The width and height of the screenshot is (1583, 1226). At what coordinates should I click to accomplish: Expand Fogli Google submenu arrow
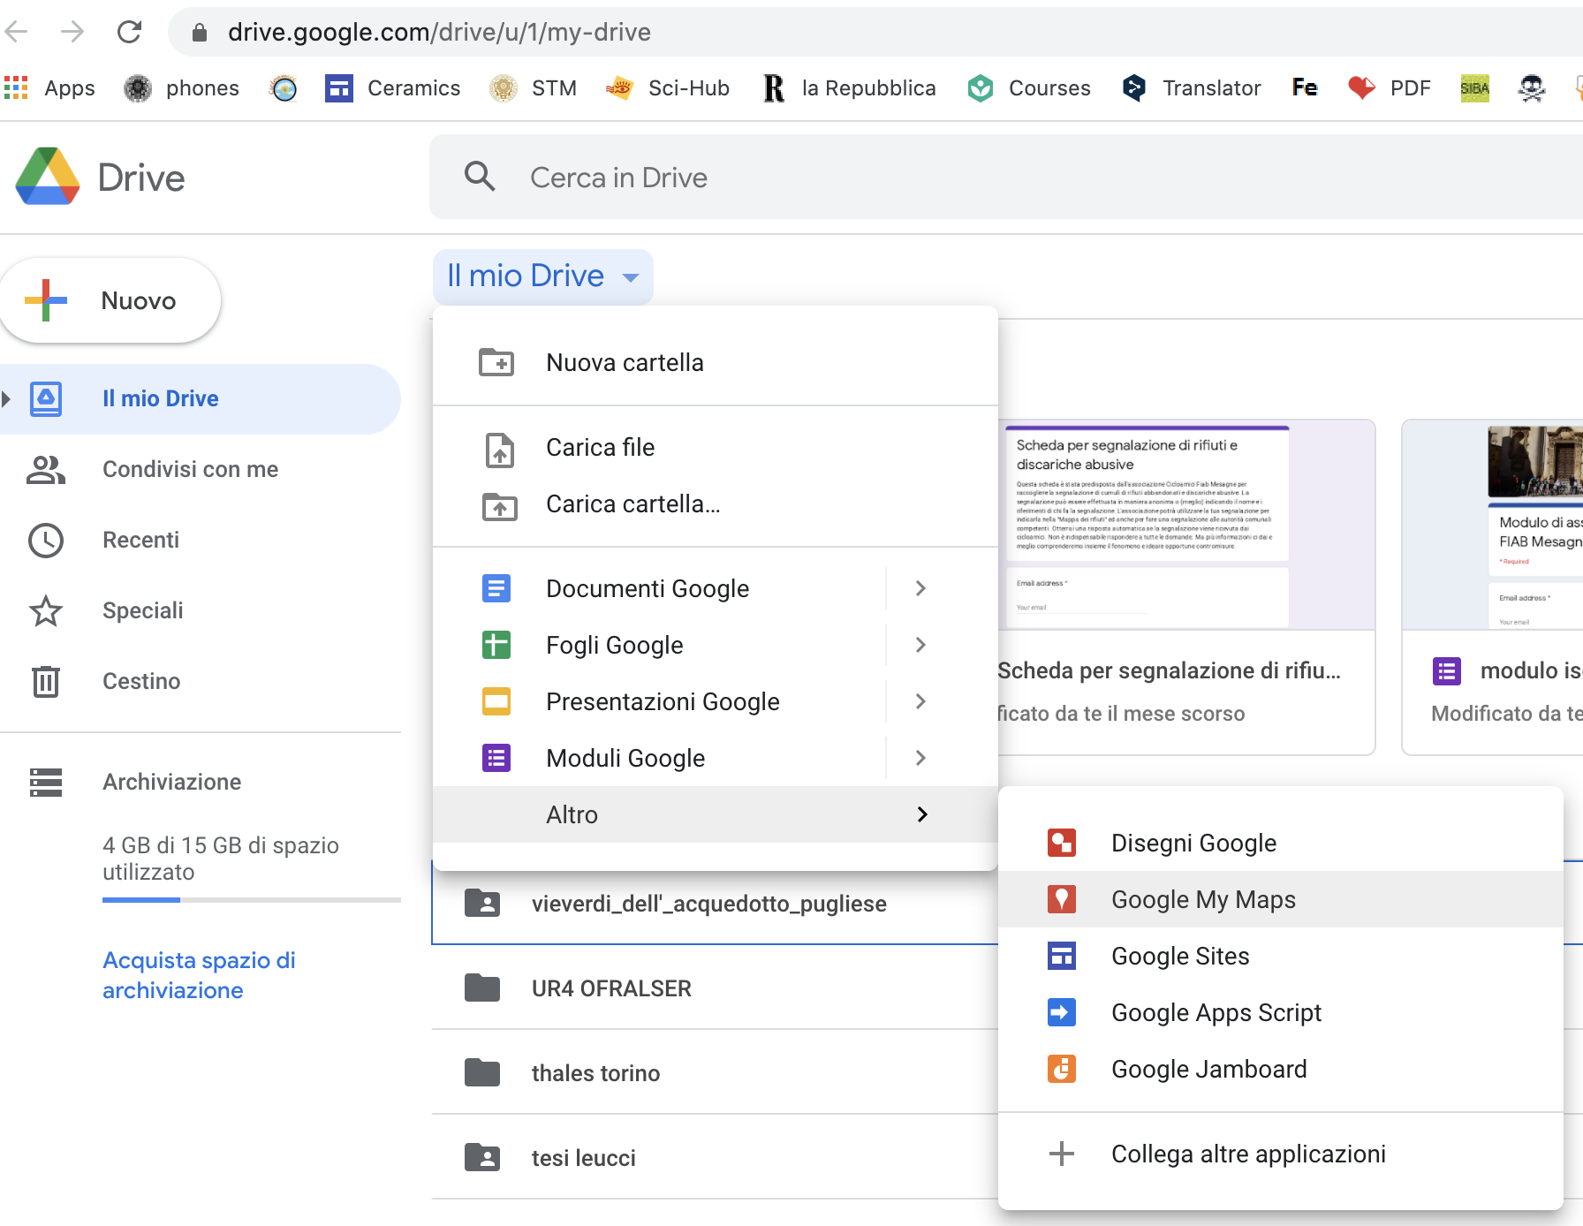point(920,645)
